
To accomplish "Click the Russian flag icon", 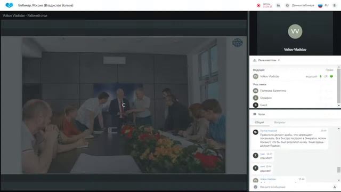I will coord(320,5).
